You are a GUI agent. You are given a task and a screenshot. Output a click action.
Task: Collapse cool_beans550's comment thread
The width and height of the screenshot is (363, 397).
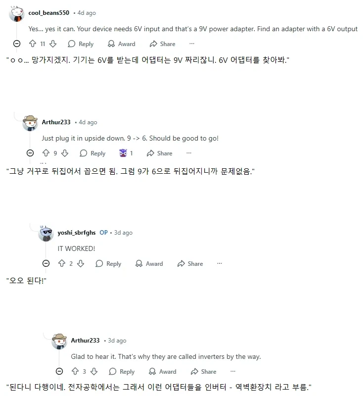16,44
